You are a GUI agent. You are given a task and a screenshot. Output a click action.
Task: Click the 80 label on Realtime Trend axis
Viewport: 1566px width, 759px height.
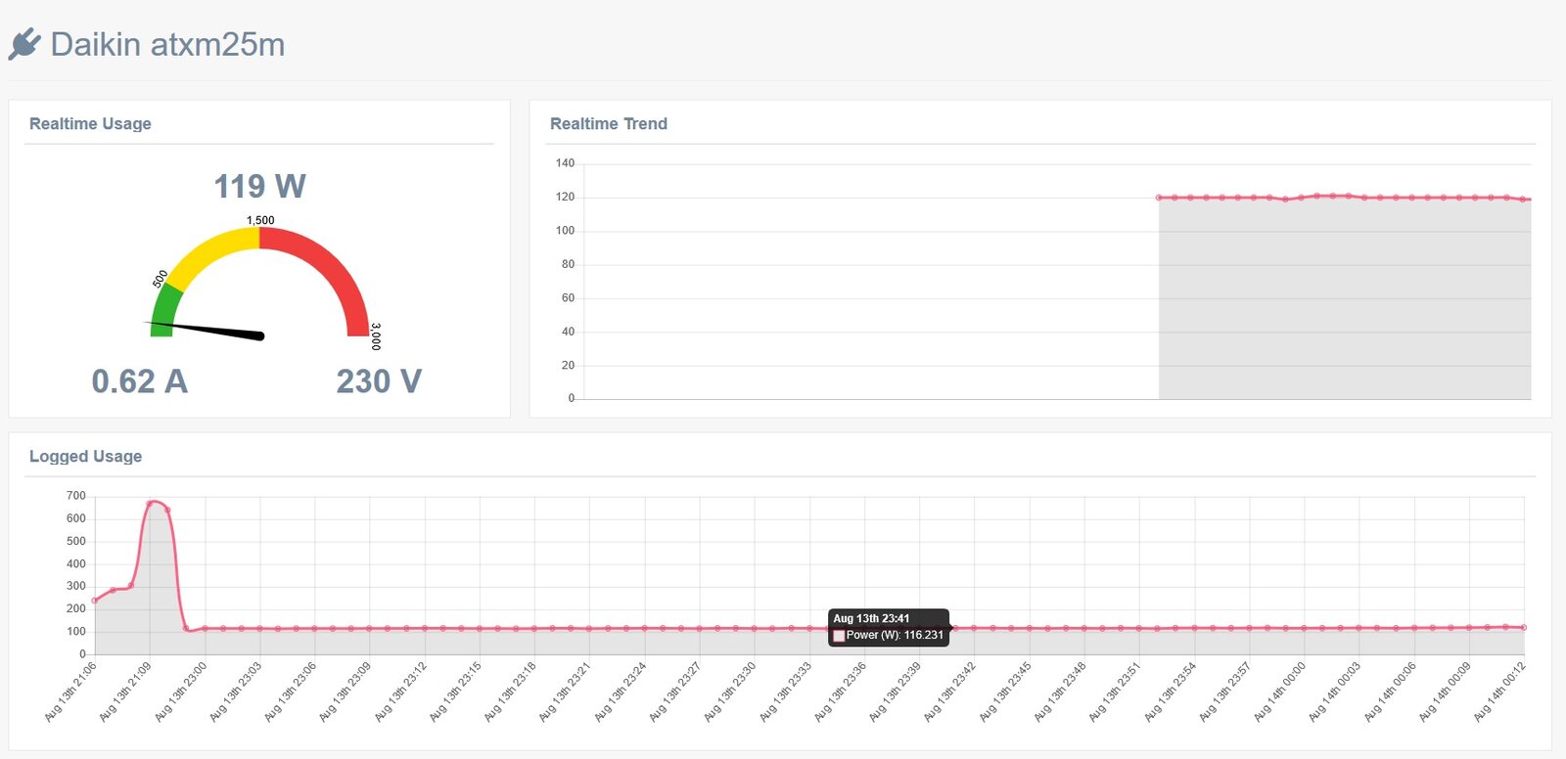coord(568,264)
